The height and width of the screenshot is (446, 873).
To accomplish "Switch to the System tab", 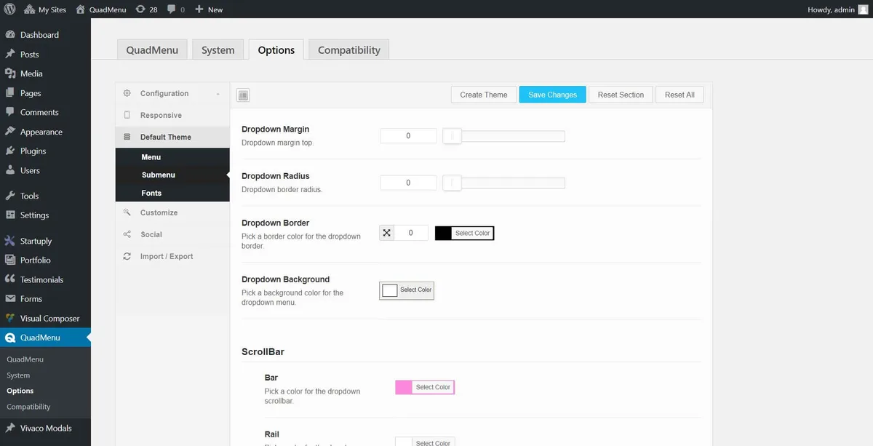I will [218, 49].
